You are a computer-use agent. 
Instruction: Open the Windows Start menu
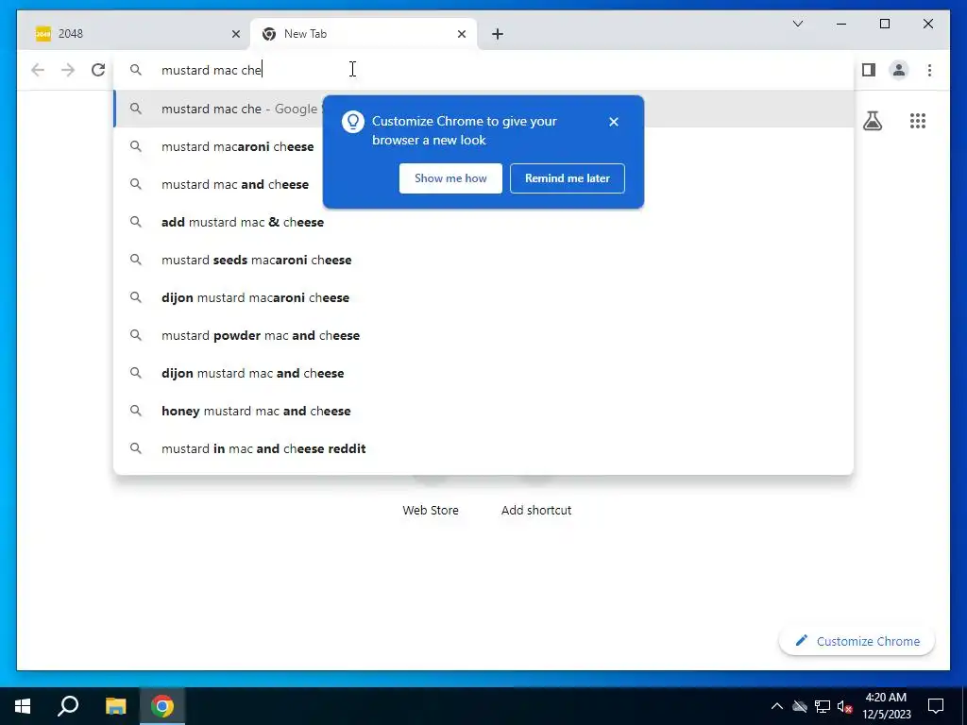pyautogui.click(x=23, y=706)
